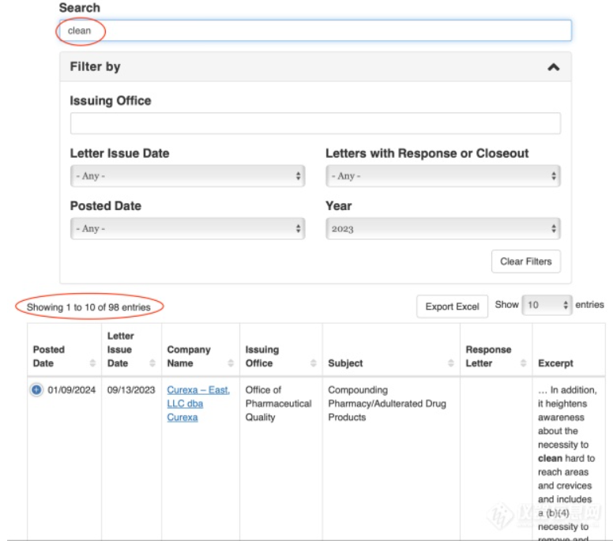Screen dimensions: 613x541
Task: Open Letters with Response or Closeout dropdown
Action: point(442,176)
